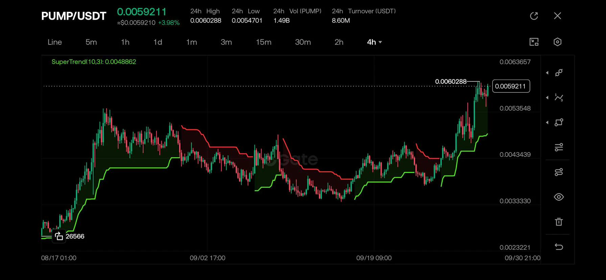
Task: Close the chart with X icon
Action: (x=558, y=16)
